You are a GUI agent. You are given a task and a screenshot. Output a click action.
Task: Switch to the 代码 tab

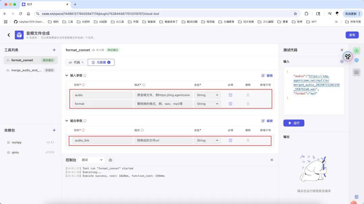(76, 63)
